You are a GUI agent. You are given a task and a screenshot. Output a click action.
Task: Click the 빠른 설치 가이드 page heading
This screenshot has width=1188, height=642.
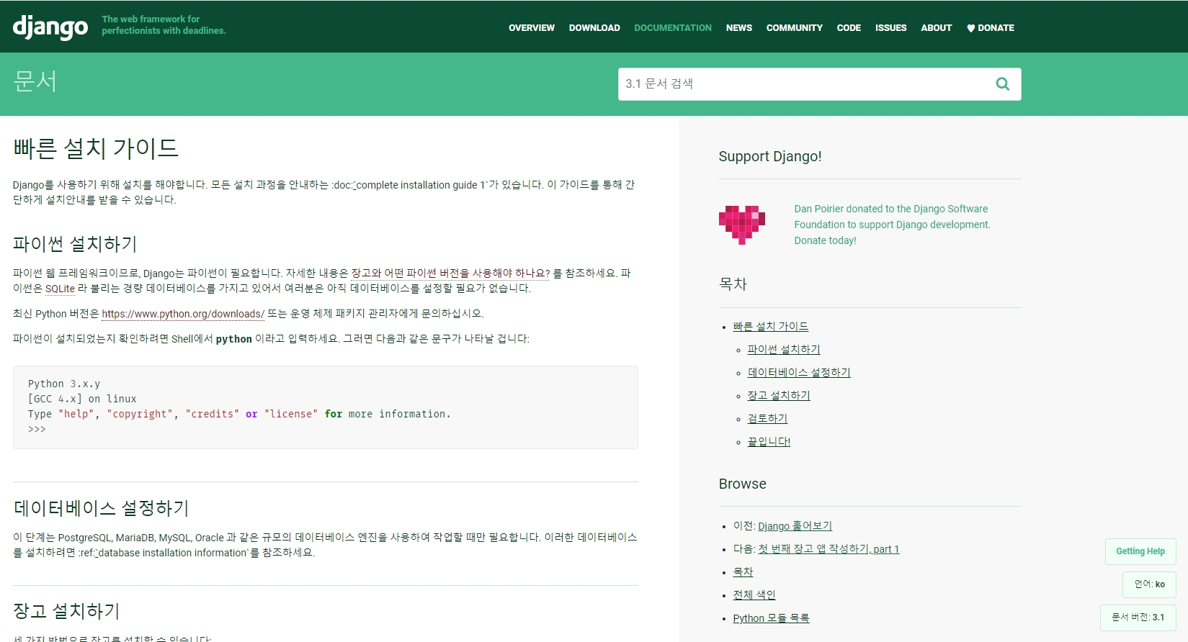tap(96, 149)
